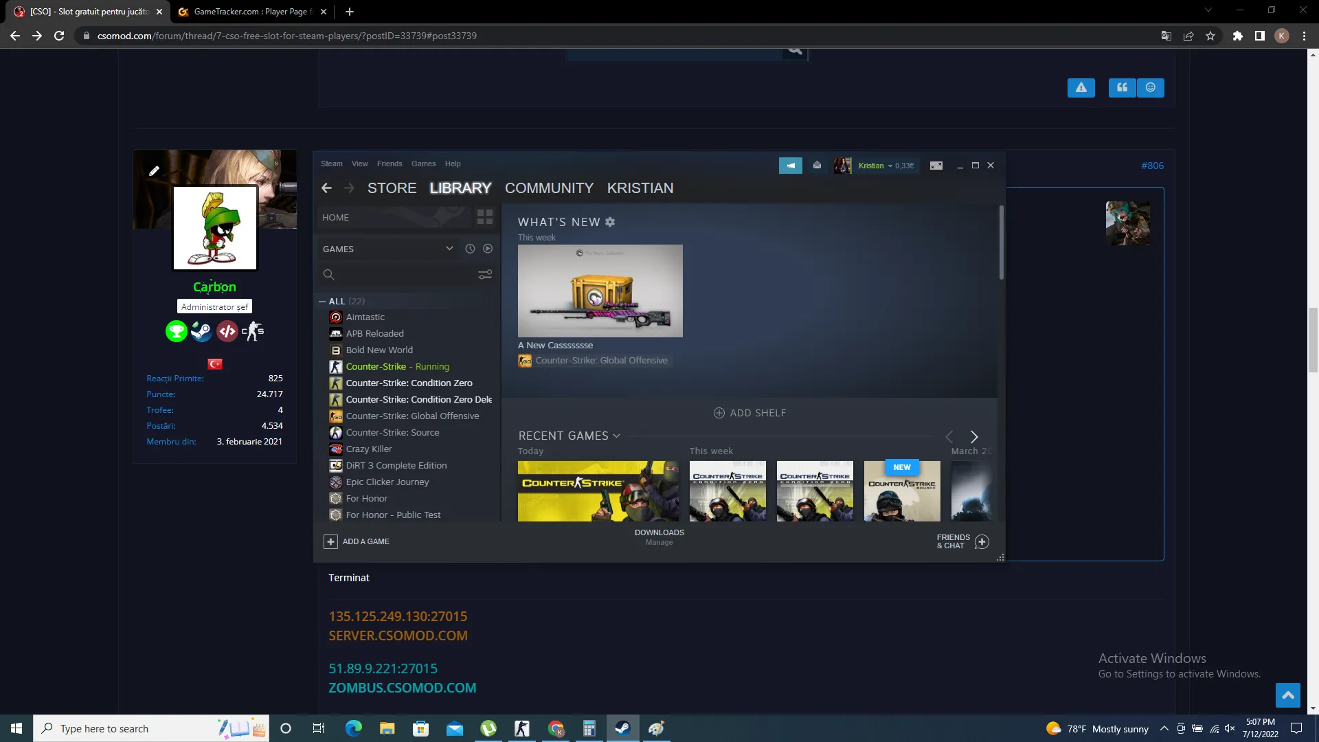The image size is (1319, 742).
Task: Go back in Steam navigation
Action: tap(327, 188)
